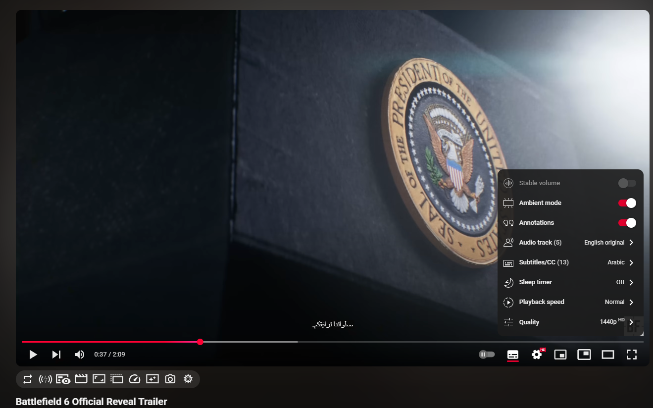Skip to the next video
This screenshot has height=408, width=653.
56,355
